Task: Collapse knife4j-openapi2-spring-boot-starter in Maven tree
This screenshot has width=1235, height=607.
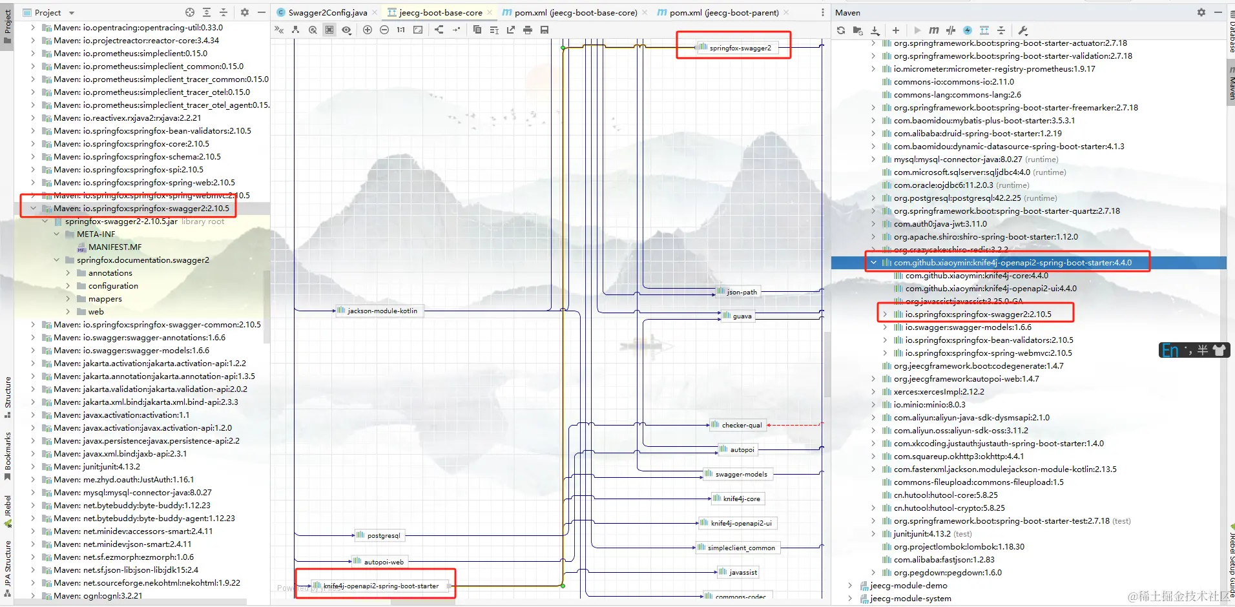Action: [x=874, y=263]
